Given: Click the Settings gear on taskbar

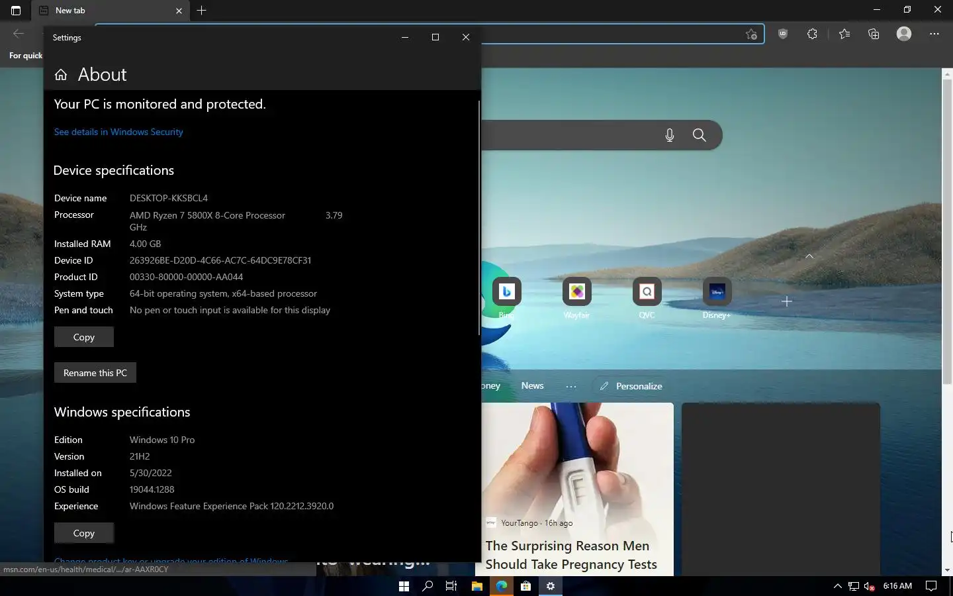Looking at the screenshot, I should click(550, 586).
